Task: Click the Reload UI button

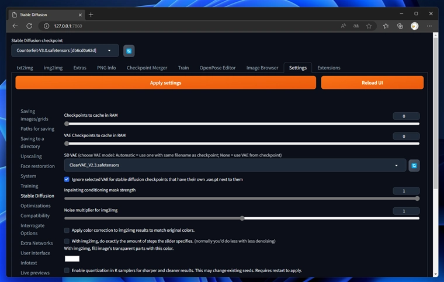Action: point(372,82)
